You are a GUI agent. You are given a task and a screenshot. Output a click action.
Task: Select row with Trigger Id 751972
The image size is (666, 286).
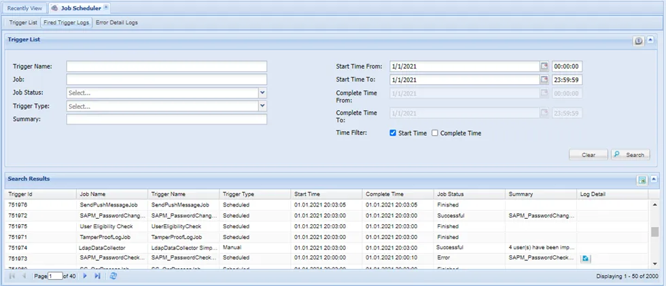pyautogui.click(x=327, y=215)
